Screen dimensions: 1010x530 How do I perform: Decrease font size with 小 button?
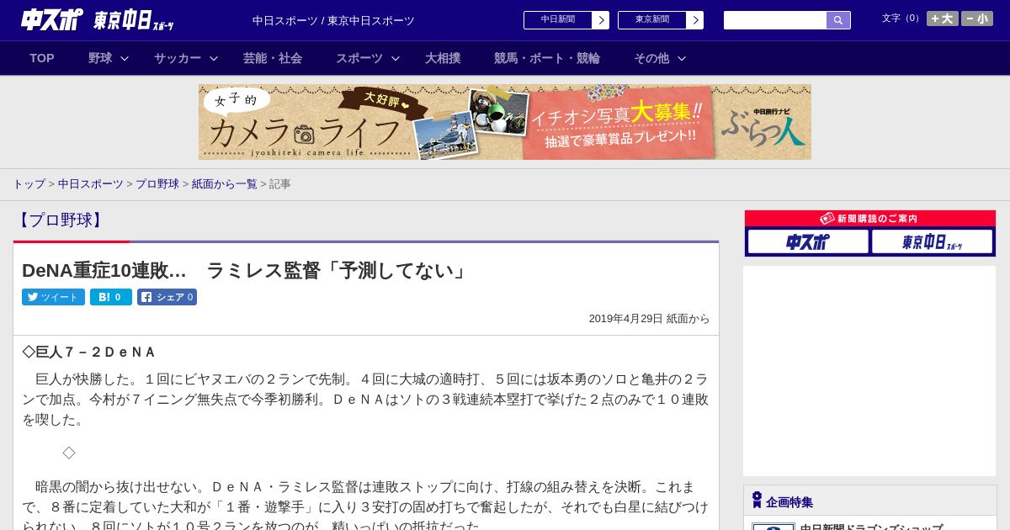977,19
